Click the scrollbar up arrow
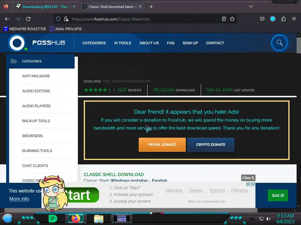Viewport: 301px width, 225px height. coord(299,35)
